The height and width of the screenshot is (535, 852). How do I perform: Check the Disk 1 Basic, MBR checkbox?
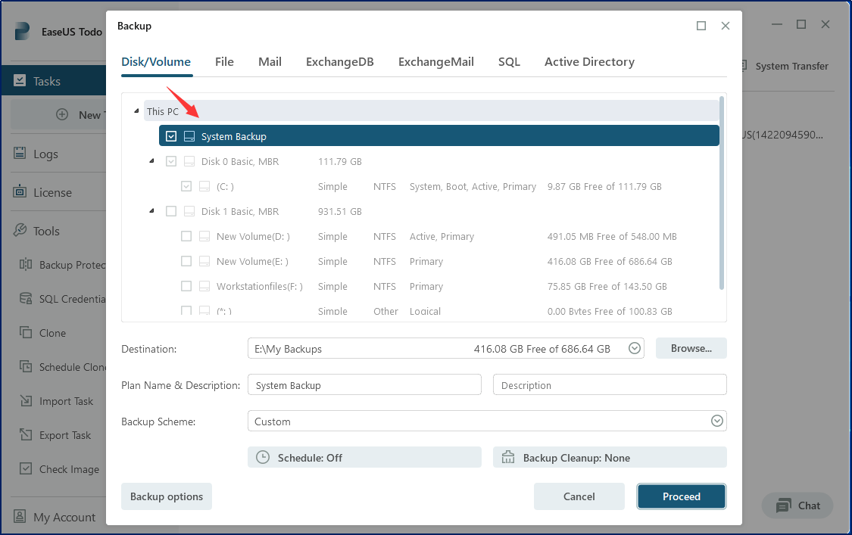coord(171,211)
